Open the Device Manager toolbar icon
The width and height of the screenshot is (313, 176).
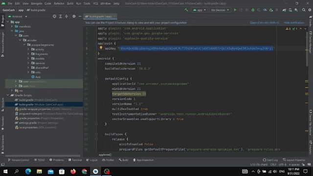coord(290,10)
